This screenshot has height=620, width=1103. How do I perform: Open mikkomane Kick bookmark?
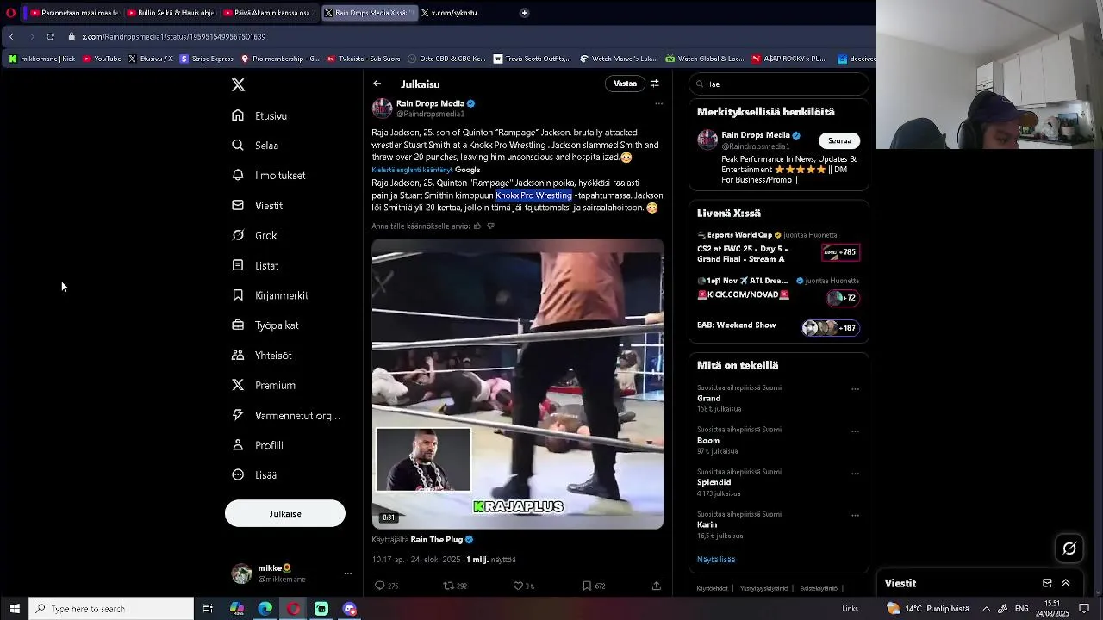click(42, 59)
